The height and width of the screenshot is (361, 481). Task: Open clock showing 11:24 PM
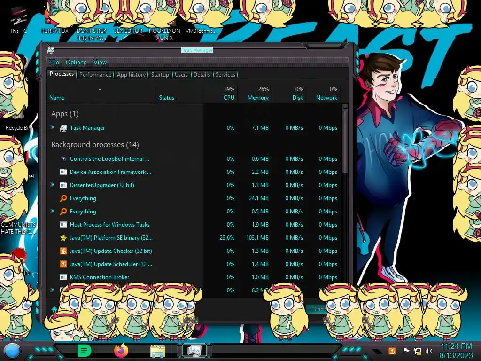point(456,351)
